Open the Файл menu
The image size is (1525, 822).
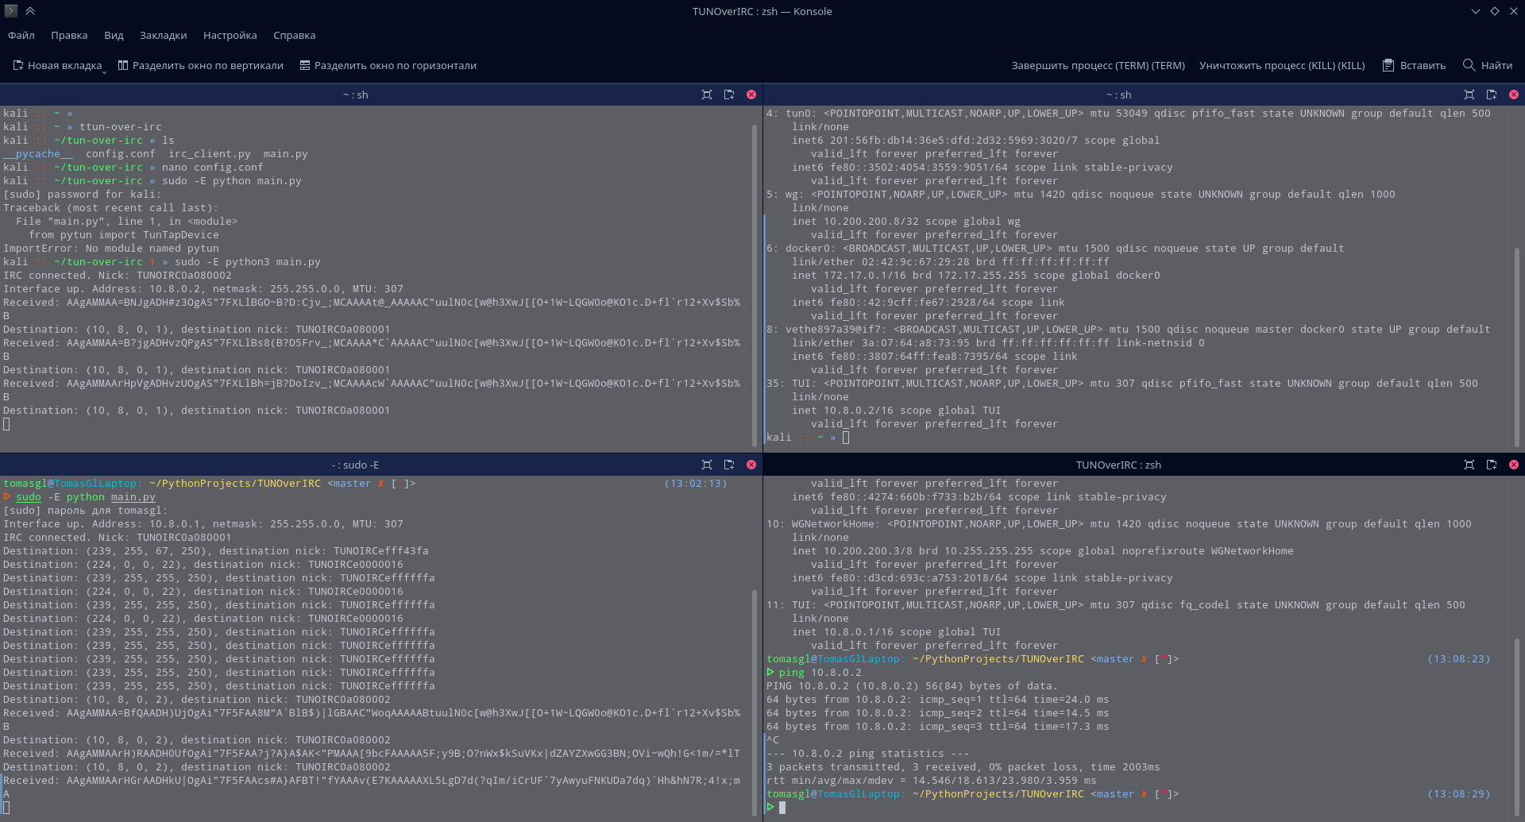point(21,35)
